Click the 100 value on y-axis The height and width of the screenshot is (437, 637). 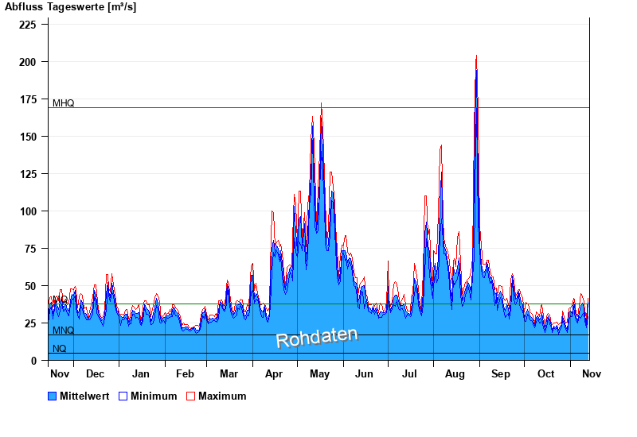pos(28,211)
